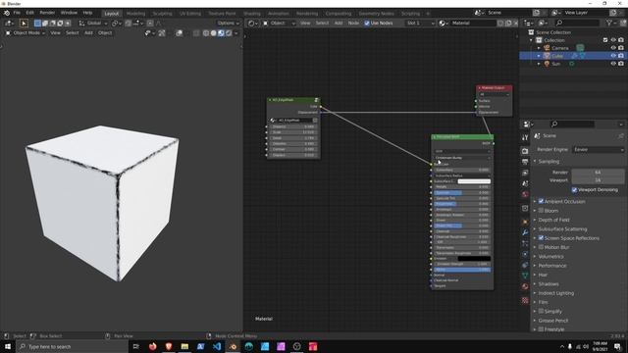Open the Object Data properties tab
The height and width of the screenshot is (353, 628).
pyautogui.click(x=525, y=276)
